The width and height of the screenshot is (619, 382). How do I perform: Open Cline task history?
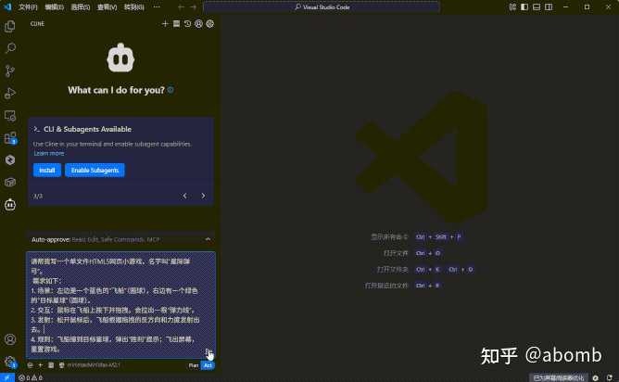[x=188, y=23]
